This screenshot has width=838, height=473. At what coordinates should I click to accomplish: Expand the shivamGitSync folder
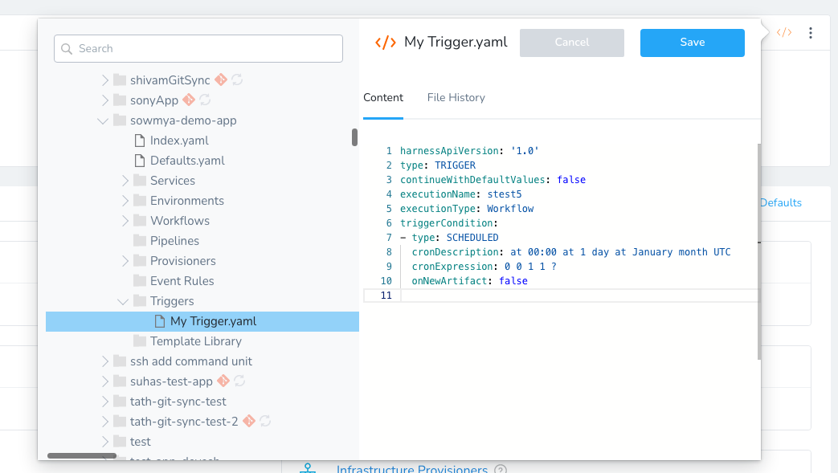click(x=104, y=80)
